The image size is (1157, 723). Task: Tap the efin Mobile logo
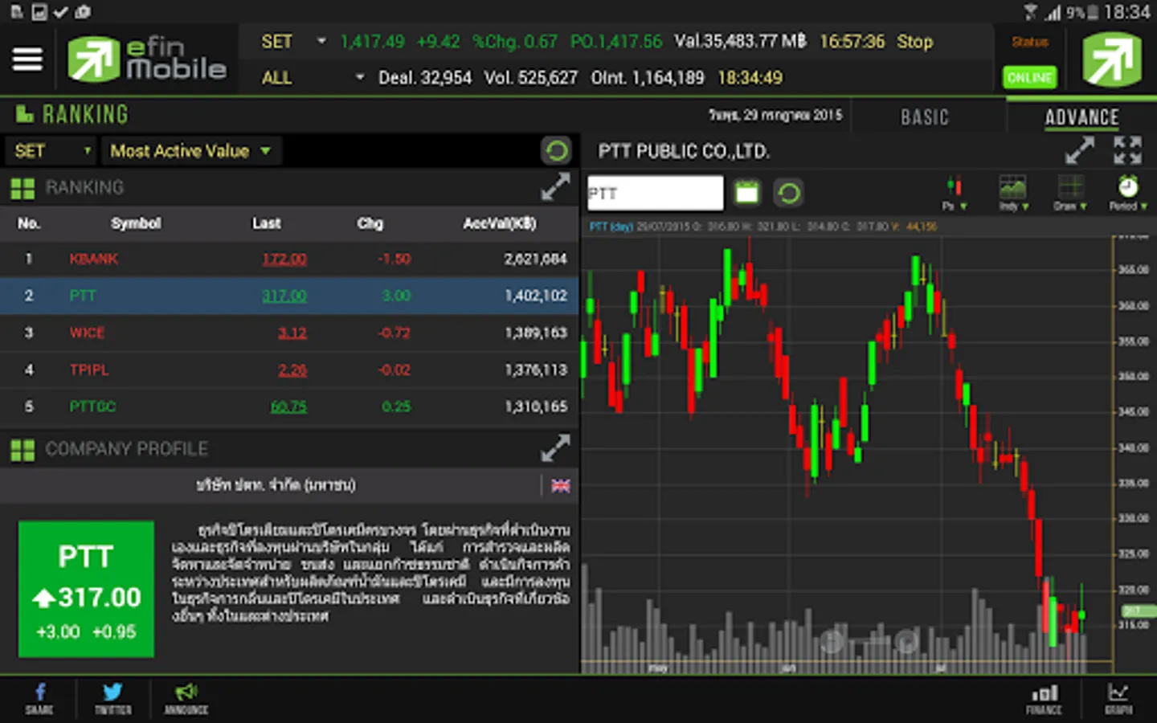[x=147, y=59]
